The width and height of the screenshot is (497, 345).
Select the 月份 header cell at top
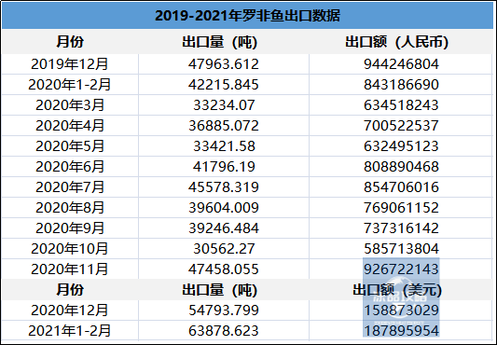click(x=70, y=42)
